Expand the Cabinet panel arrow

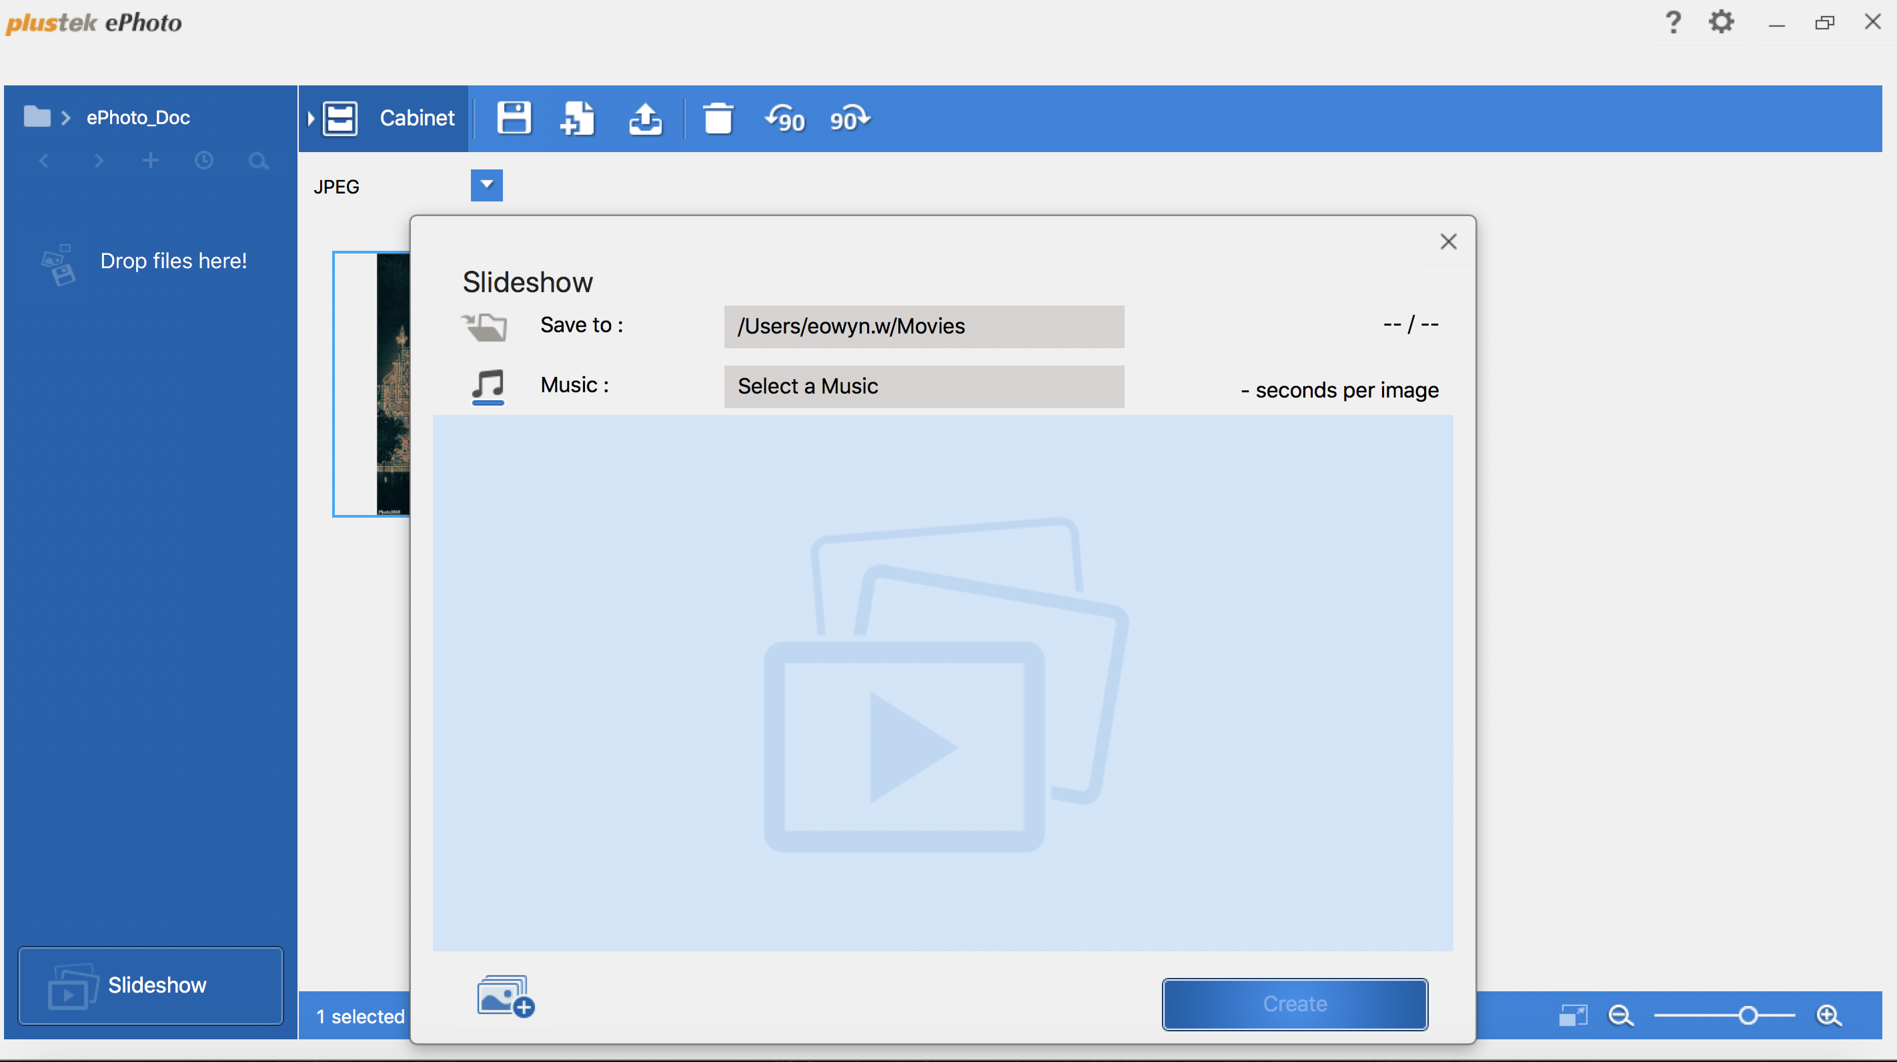[311, 118]
